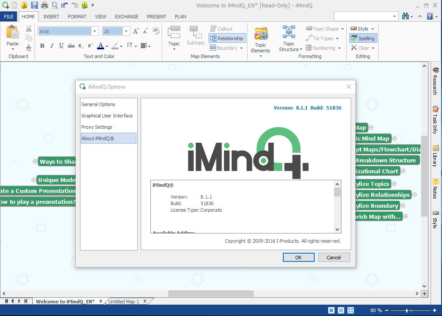442x316 pixels.
Task: Open the Library side panel
Action: [435, 156]
